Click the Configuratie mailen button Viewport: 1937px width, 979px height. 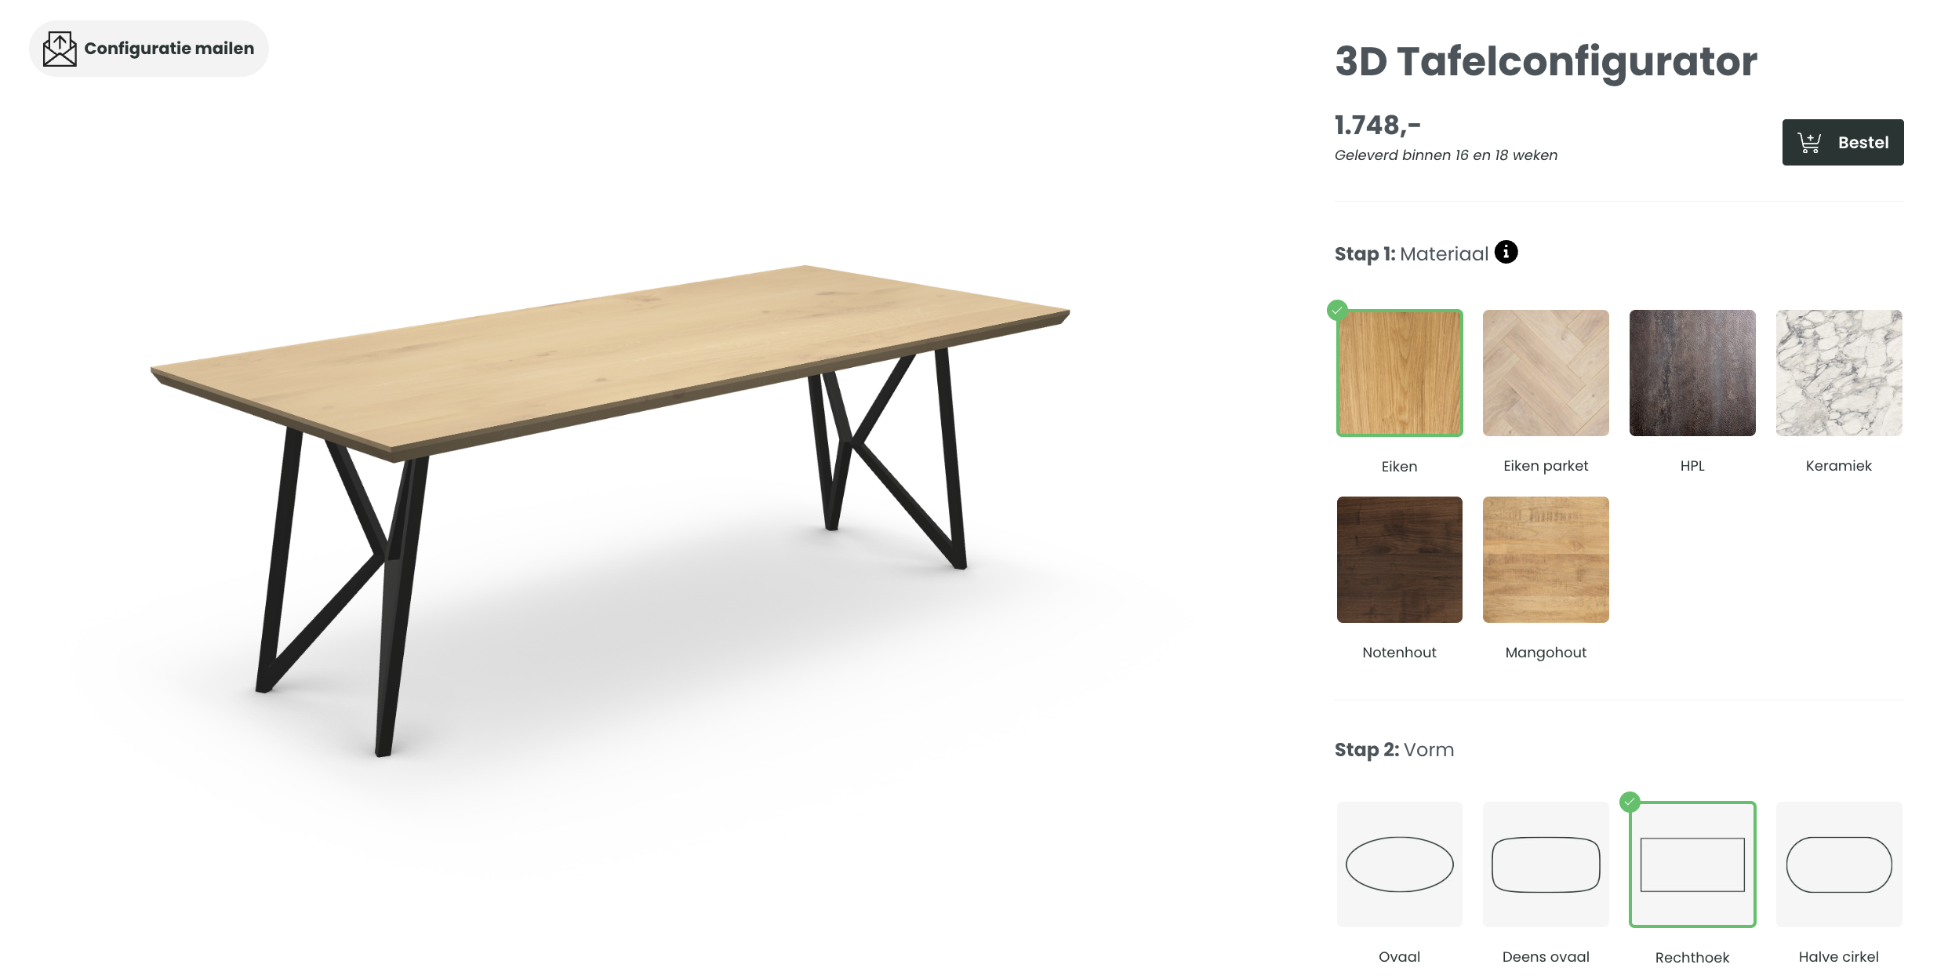click(x=149, y=49)
